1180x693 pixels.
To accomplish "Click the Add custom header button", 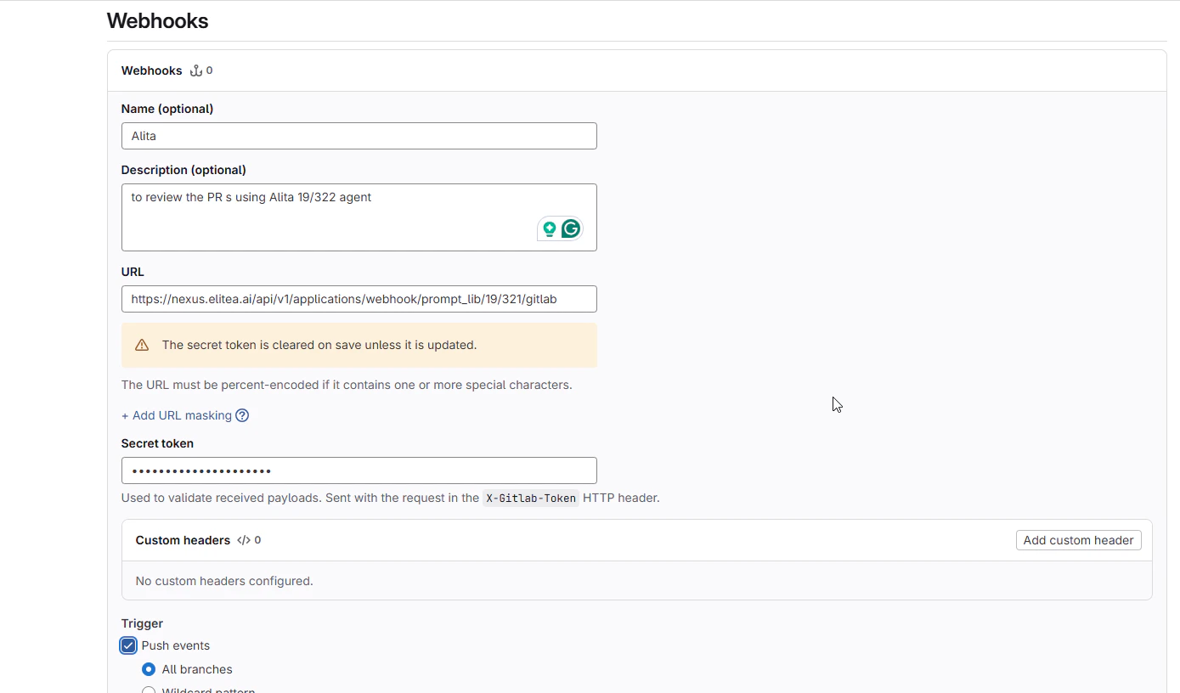I will pyautogui.click(x=1078, y=540).
